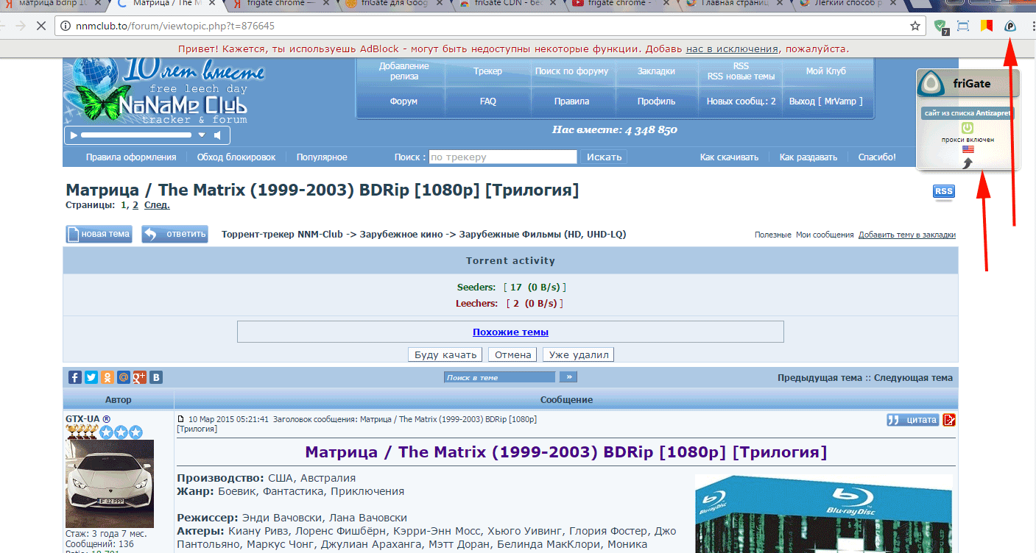The width and height of the screenshot is (1036, 553).
Task: Click the US flag in friGate popup
Action: [x=968, y=149]
